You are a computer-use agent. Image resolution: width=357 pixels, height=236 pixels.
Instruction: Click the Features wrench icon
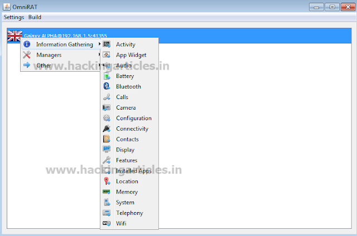pyautogui.click(x=107, y=160)
